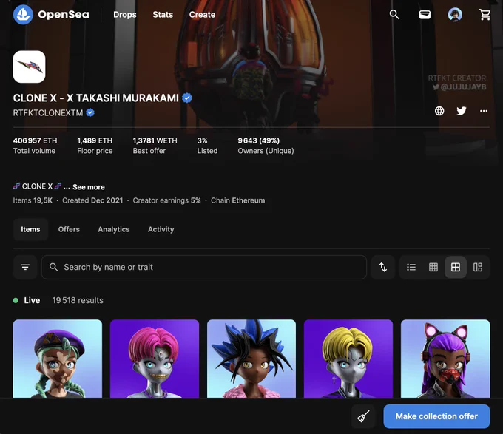Viewport: 503px width, 434px height.
Task: Open the cat-ear headphones clone thumbnail
Action: click(x=445, y=359)
